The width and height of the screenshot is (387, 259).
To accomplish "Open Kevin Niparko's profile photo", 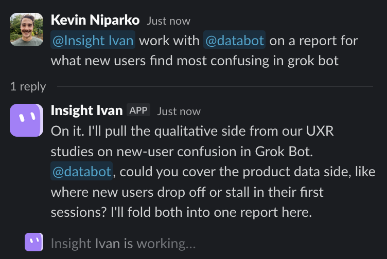I will coord(27,30).
